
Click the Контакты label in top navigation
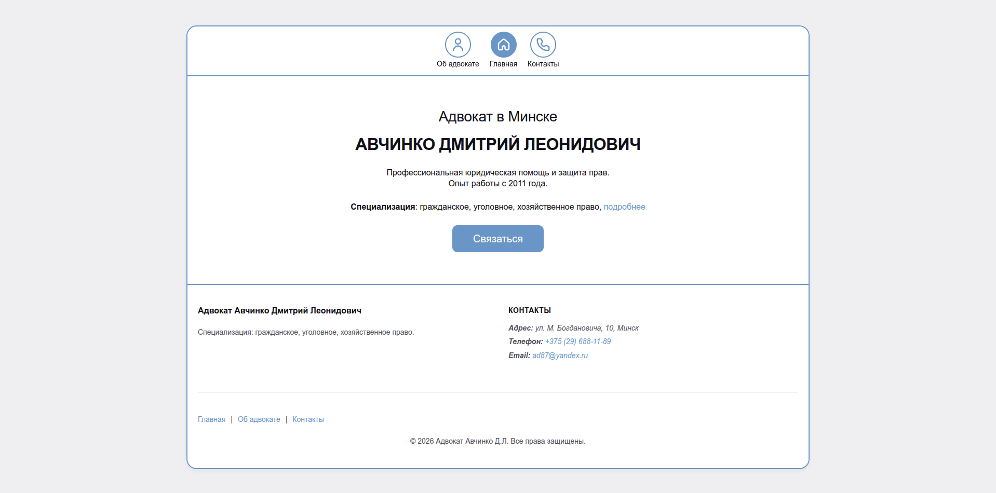[x=543, y=64]
